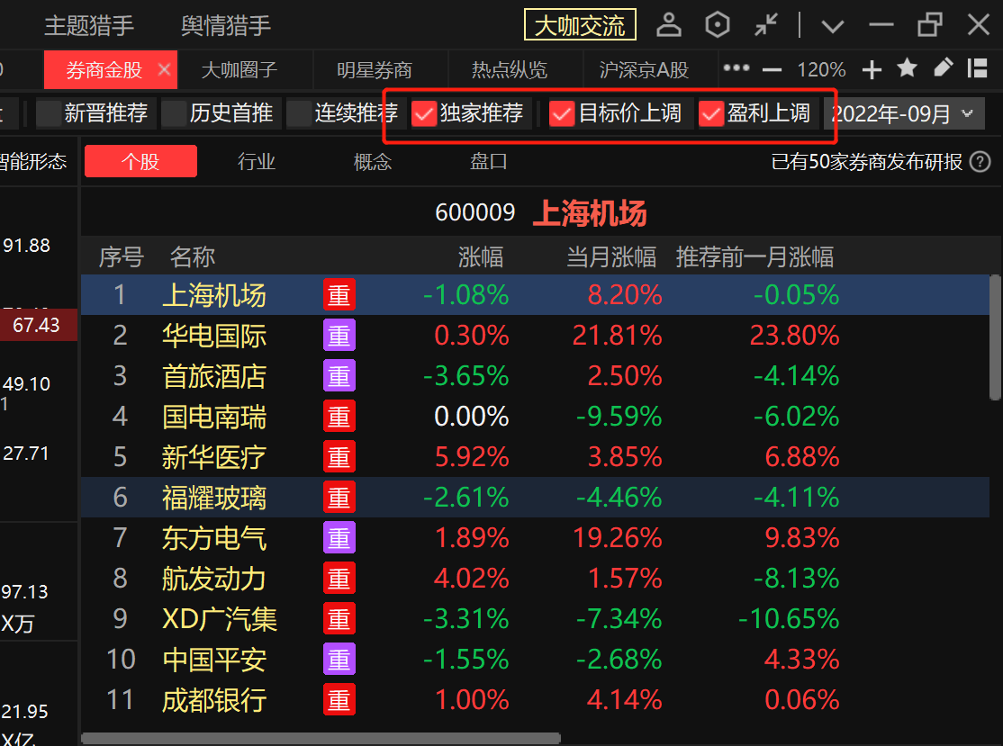The image size is (1003, 746).
Task: Close the 券商金股 tab
Action: 164,69
